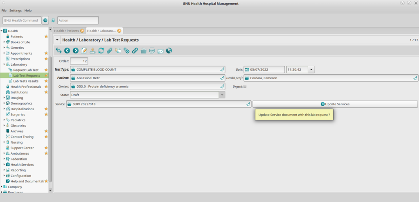Click the save record icon
This screenshot has width=419, height=202.
(92, 51)
